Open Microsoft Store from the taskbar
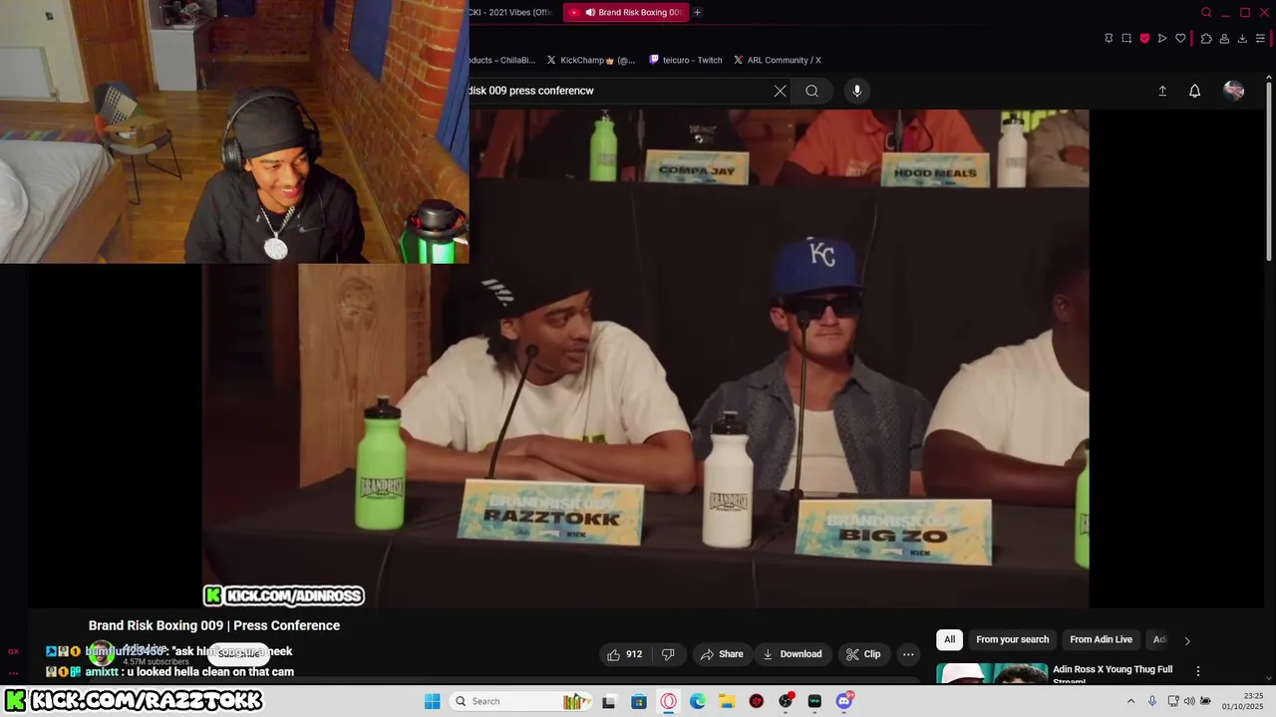This screenshot has width=1276, height=717. 639,701
